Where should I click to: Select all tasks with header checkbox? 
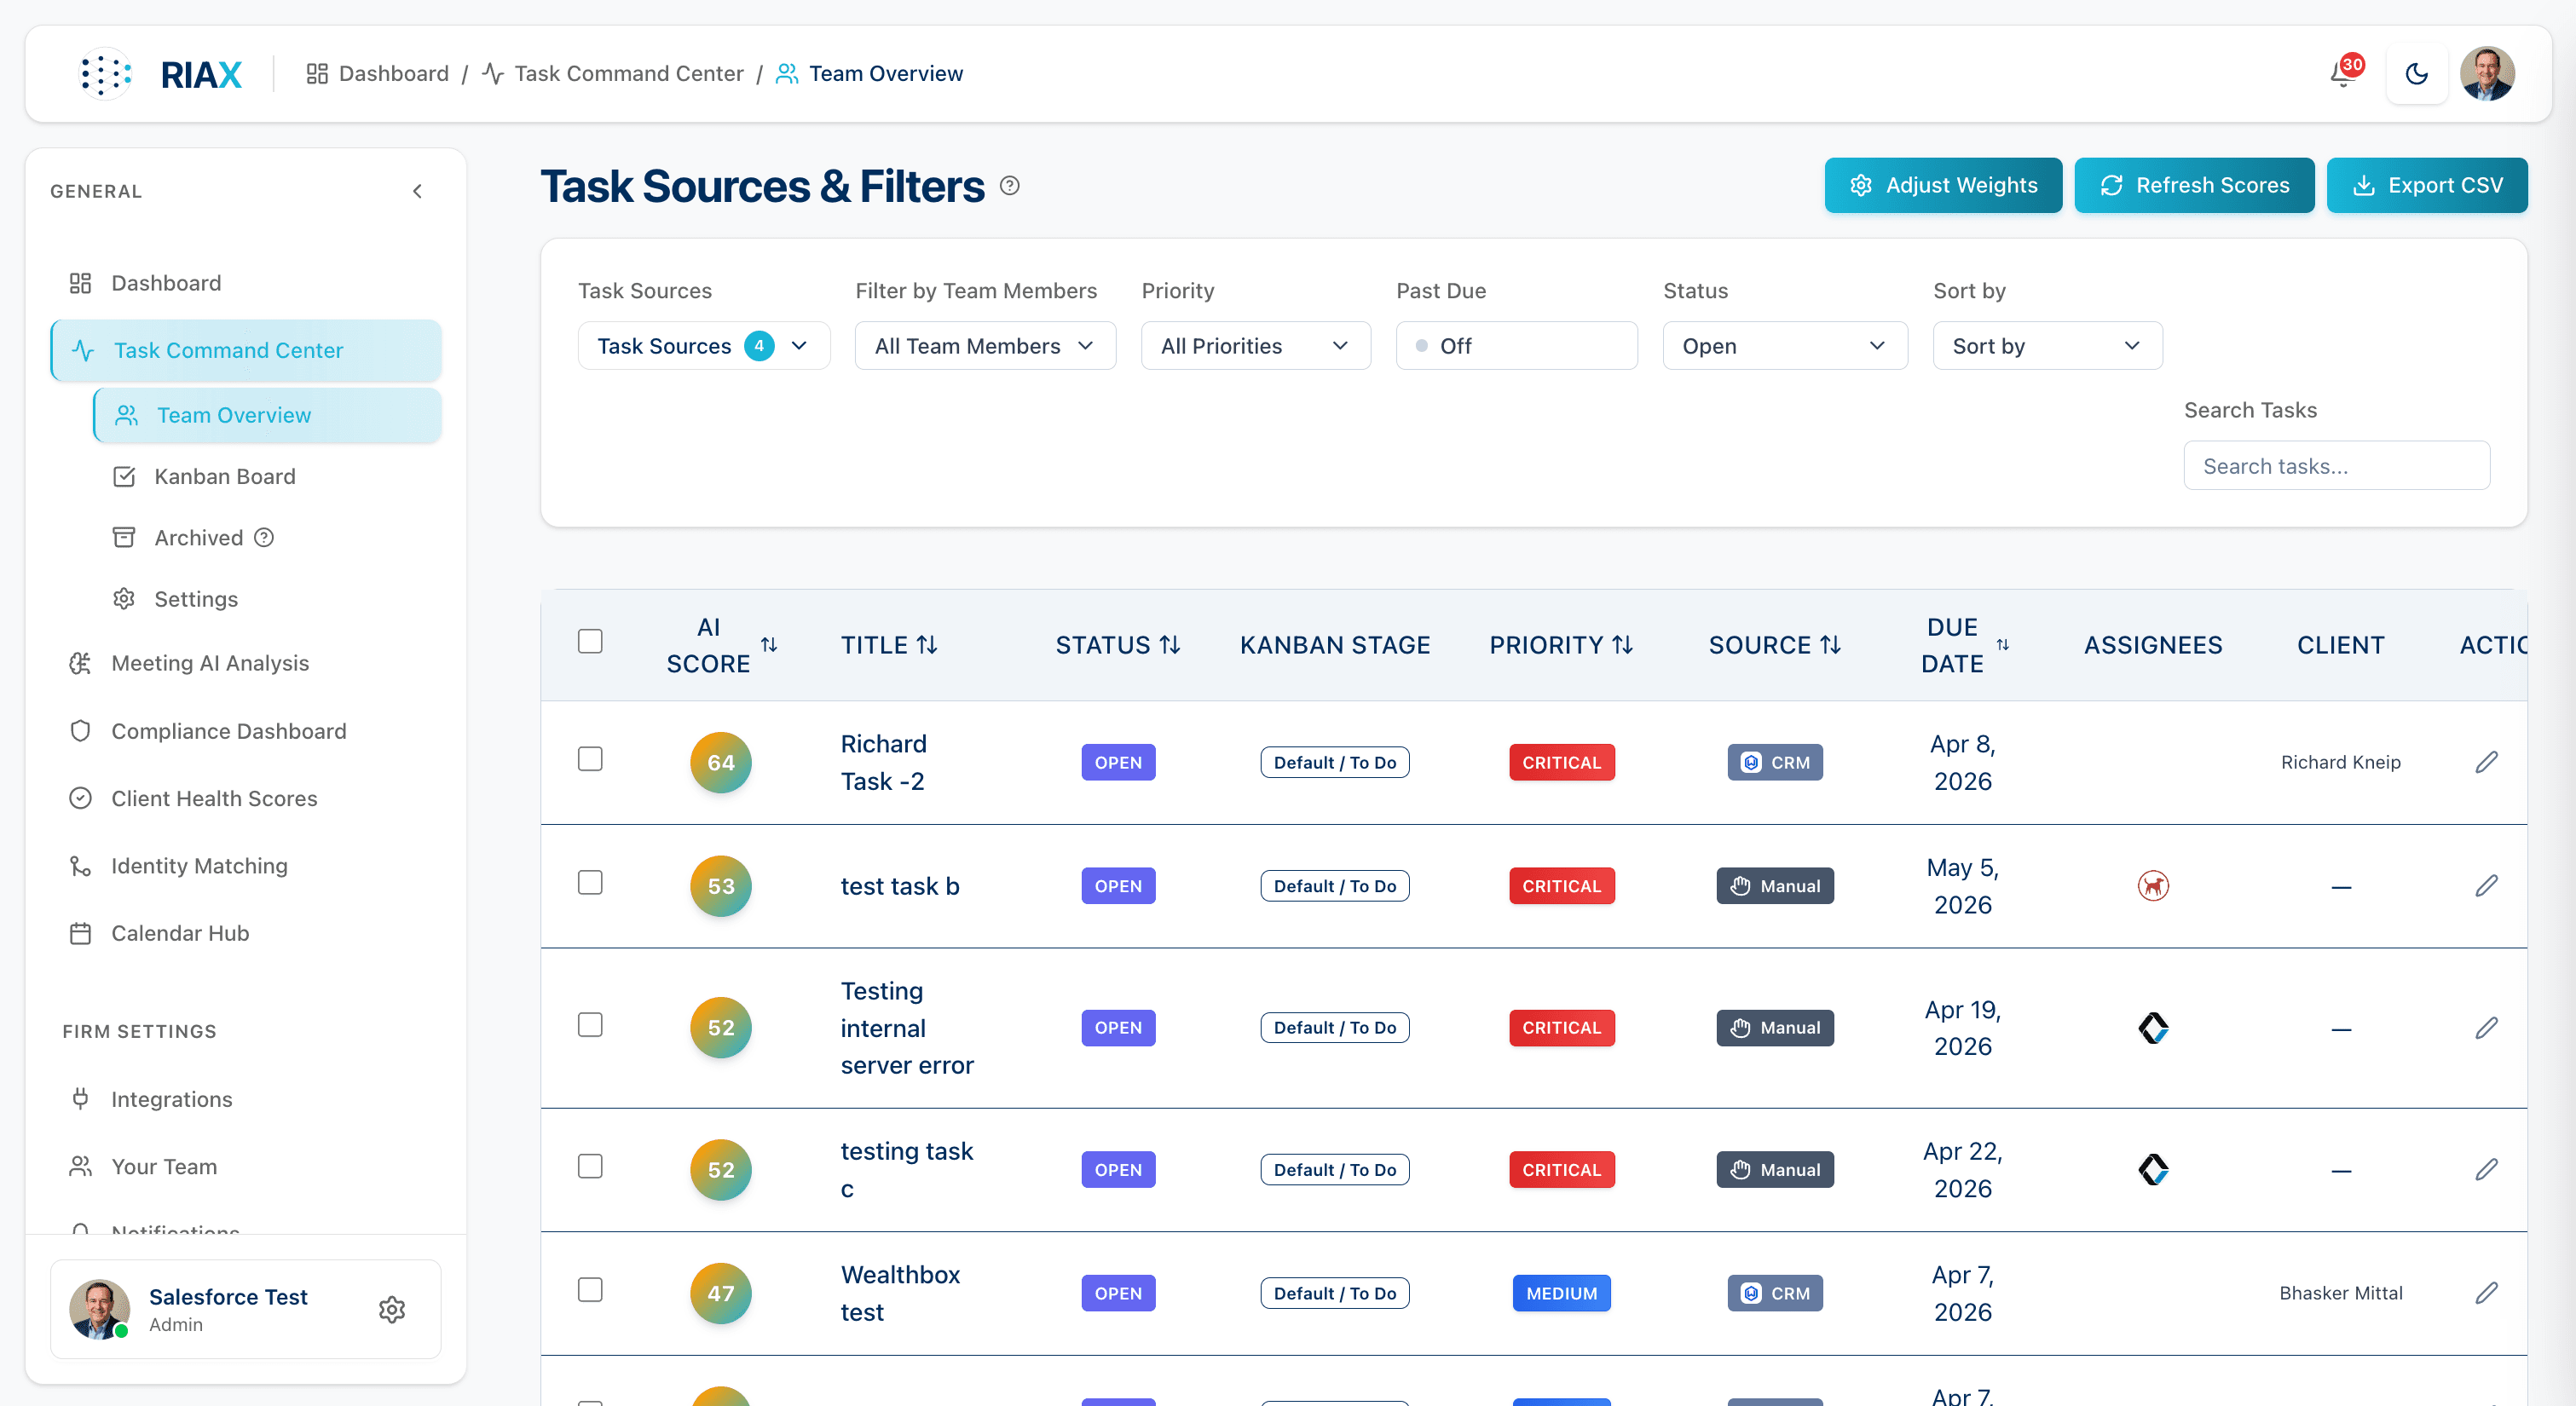click(590, 641)
